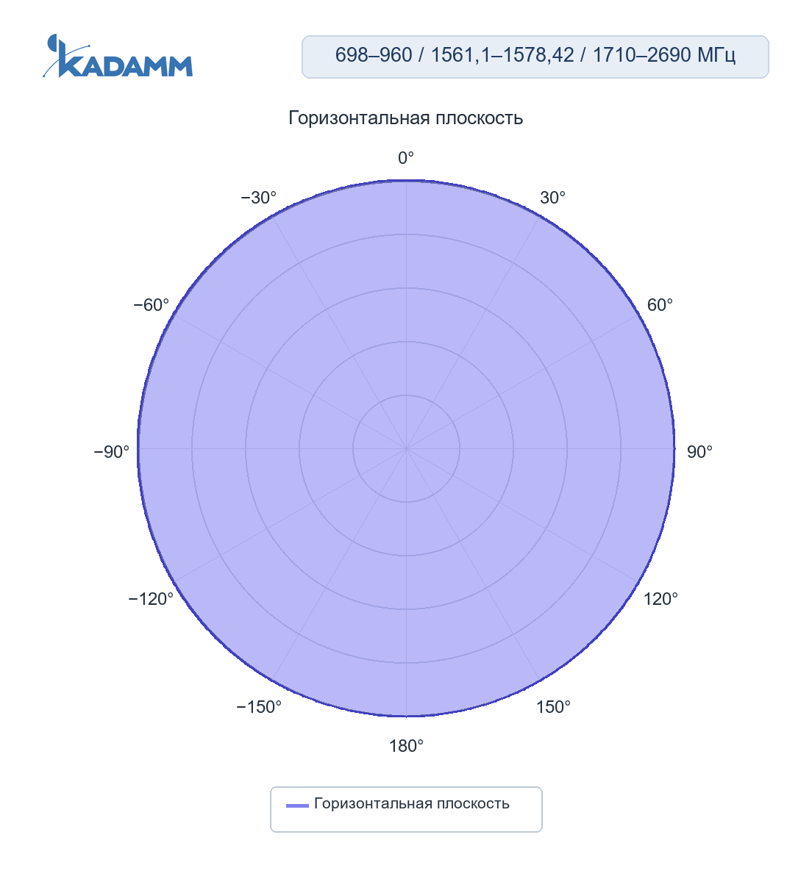
Task: Click the 0° angle label
Action: tap(406, 158)
